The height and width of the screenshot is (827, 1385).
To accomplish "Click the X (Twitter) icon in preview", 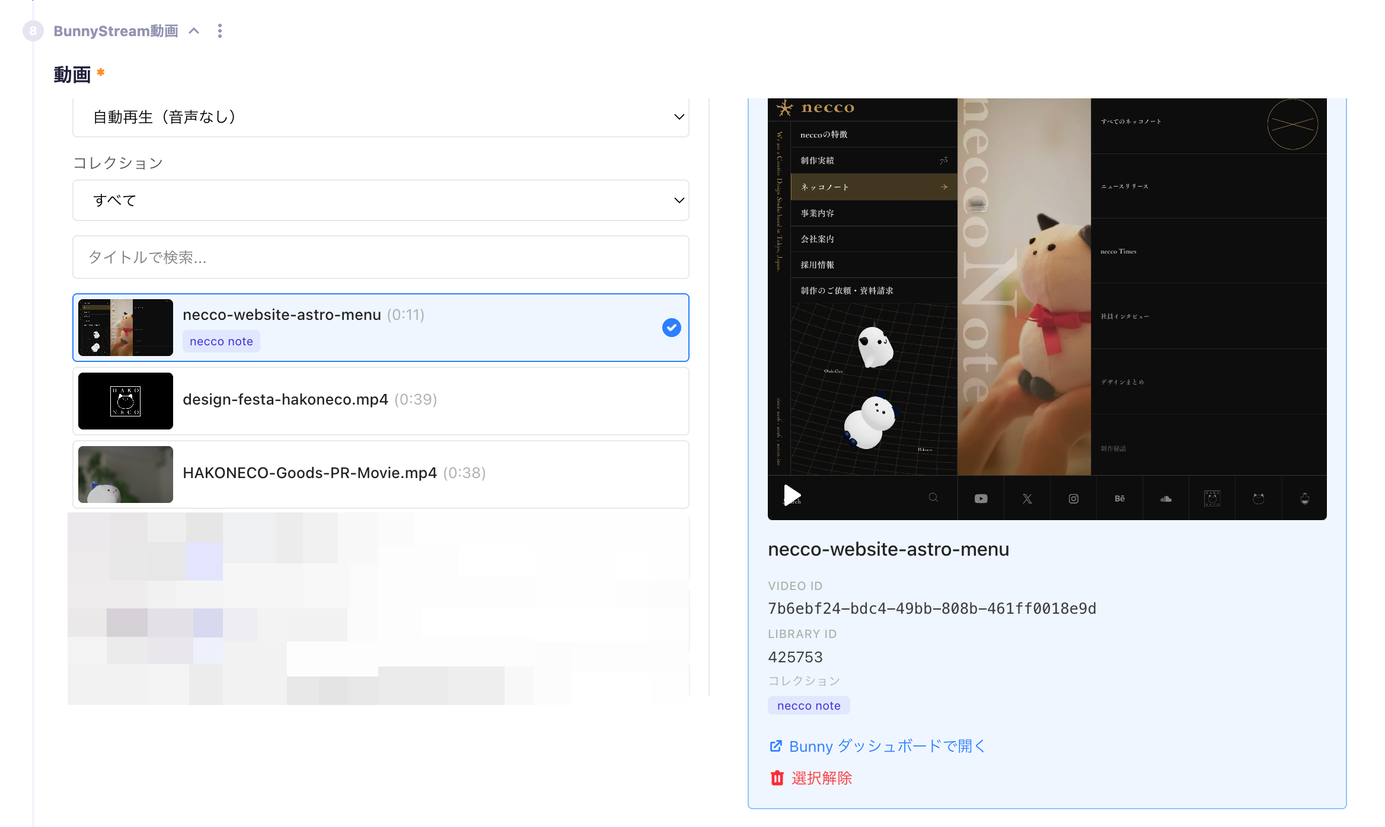I will [1027, 499].
